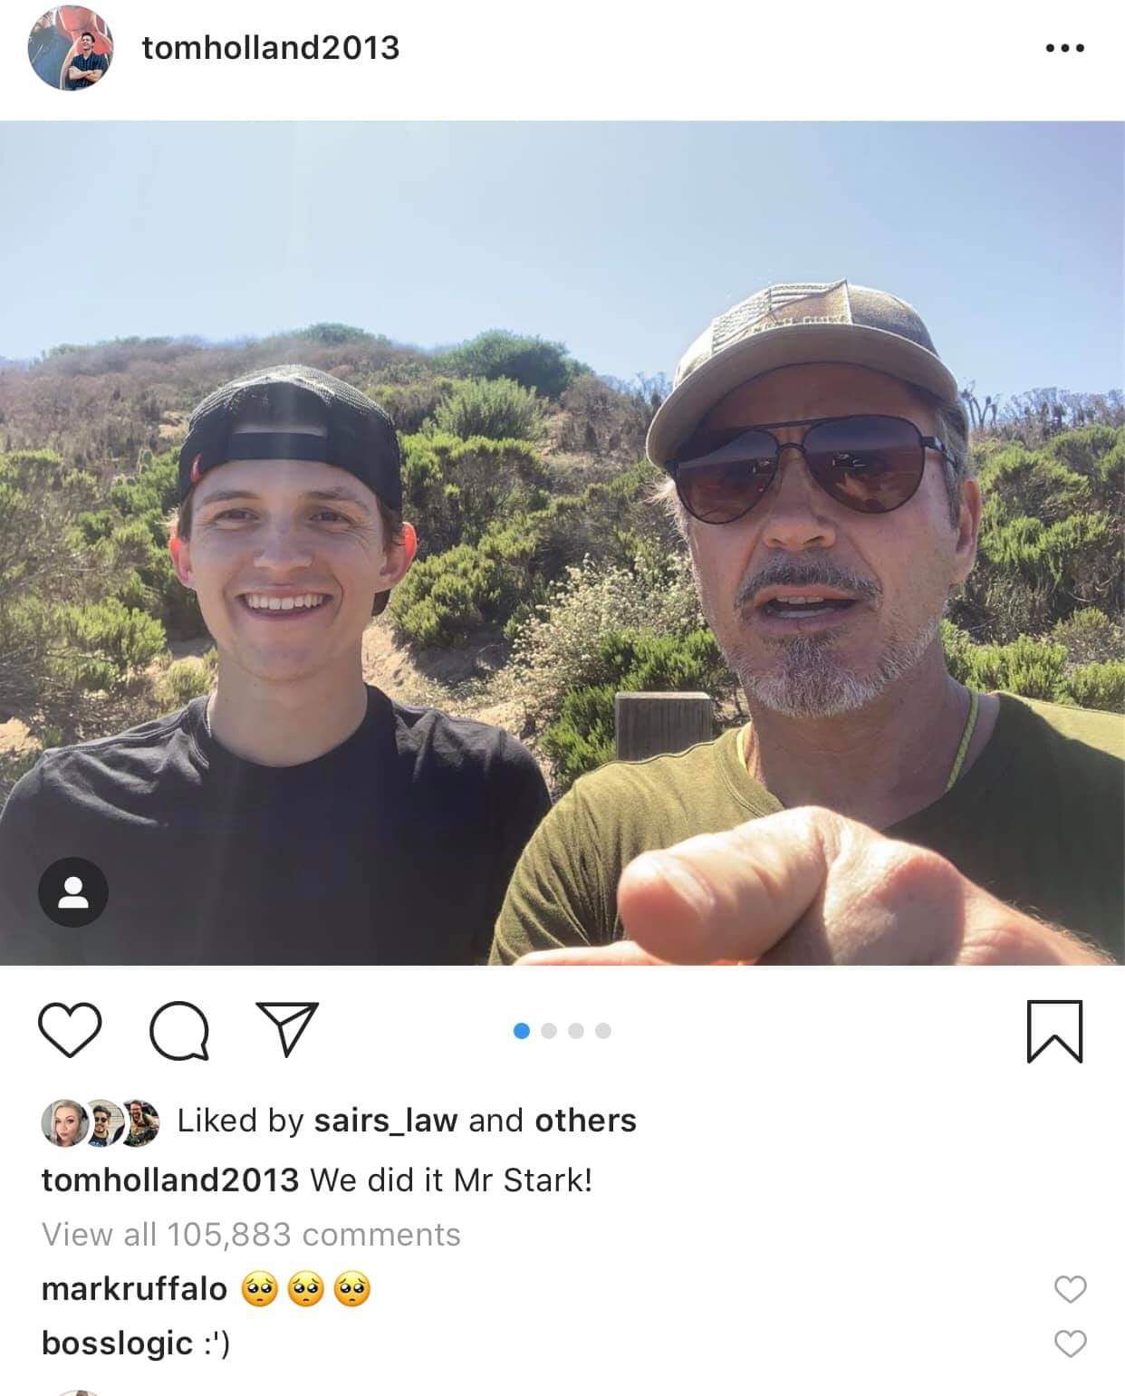Open tomholland2013 name in caption
The height and width of the screenshot is (1396, 1125).
(170, 1179)
